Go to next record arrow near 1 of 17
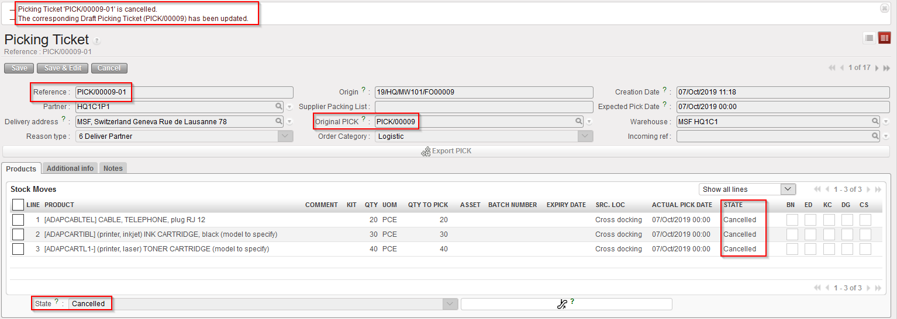 point(877,68)
